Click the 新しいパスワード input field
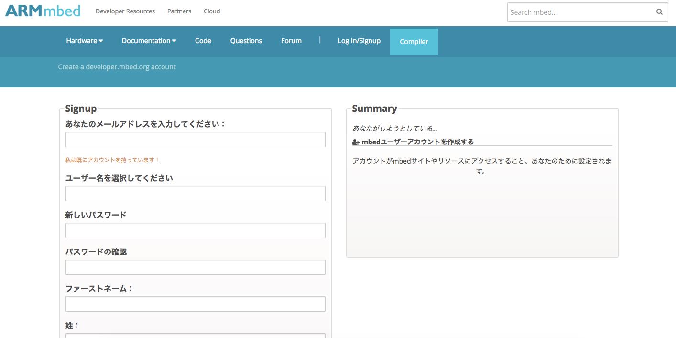 coord(196,230)
